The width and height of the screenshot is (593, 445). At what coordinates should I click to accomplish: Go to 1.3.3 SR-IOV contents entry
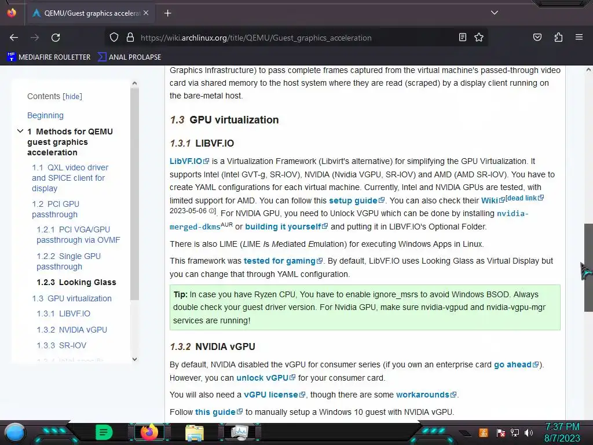click(x=61, y=345)
